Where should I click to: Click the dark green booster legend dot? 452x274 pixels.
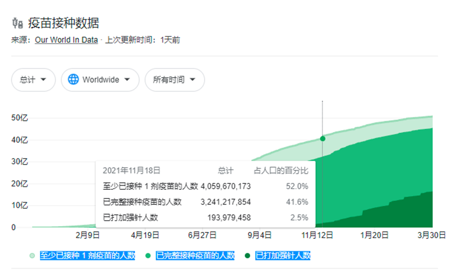tap(248, 256)
